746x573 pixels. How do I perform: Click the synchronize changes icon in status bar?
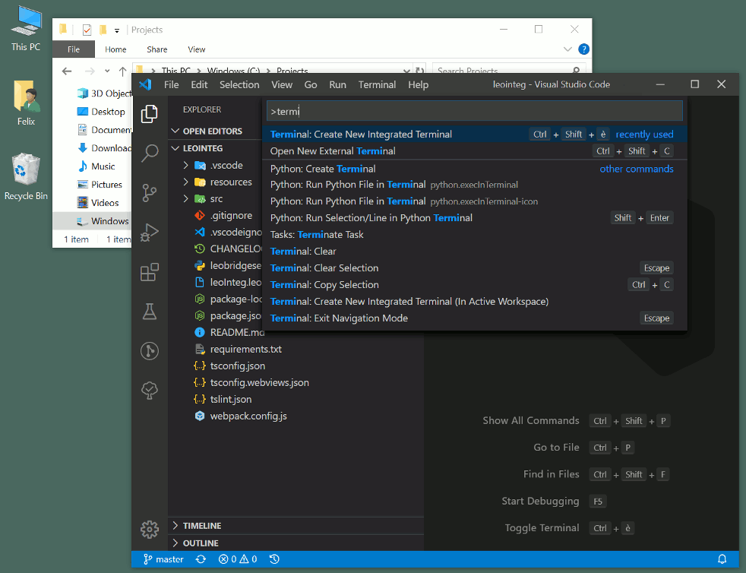point(201,559)
